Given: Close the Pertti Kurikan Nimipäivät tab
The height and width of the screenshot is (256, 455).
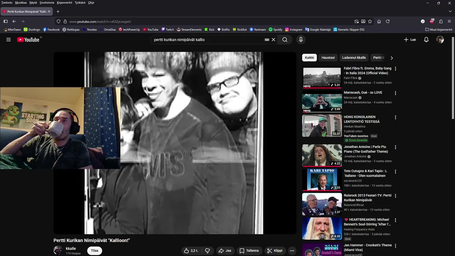Looking at the screenshot, I should coord(49,11).
